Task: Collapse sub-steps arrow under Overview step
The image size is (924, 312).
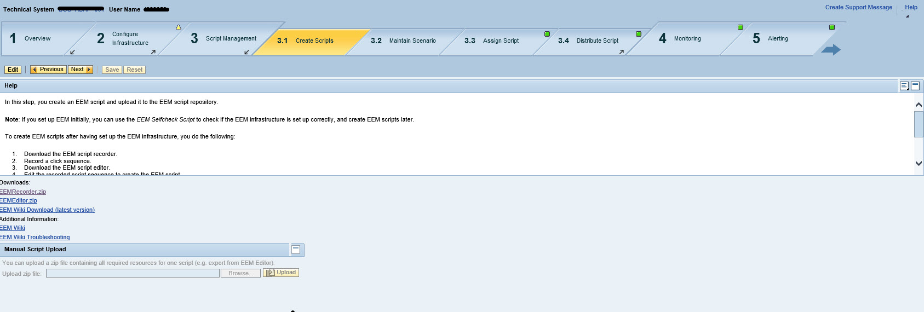Action: click(x=72, y=52)
